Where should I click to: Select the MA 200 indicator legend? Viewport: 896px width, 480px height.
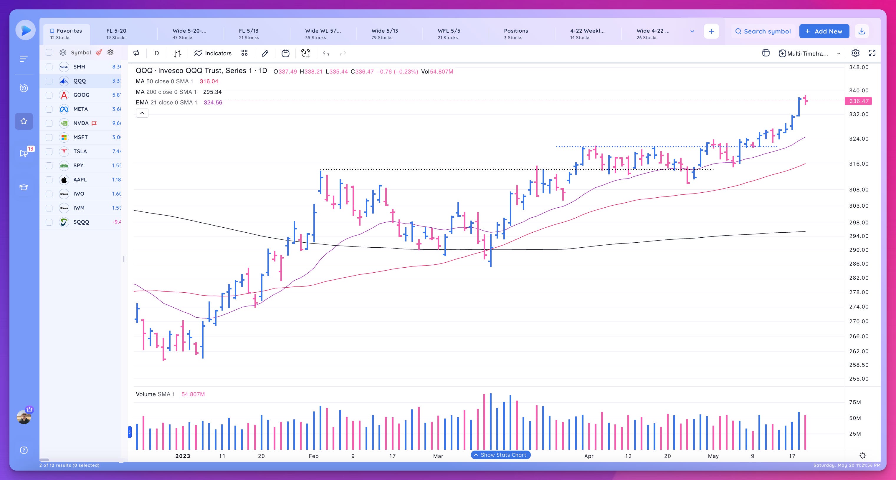(178, 92)
